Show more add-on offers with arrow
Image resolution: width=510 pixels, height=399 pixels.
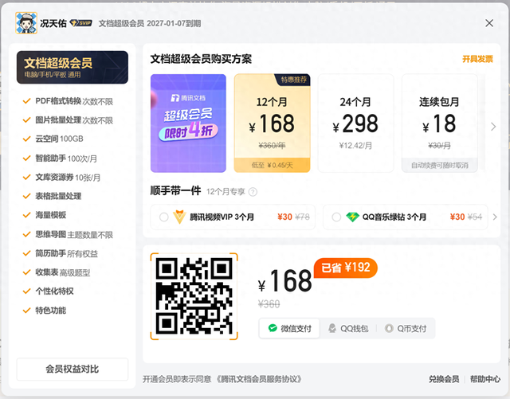point(495,217)
